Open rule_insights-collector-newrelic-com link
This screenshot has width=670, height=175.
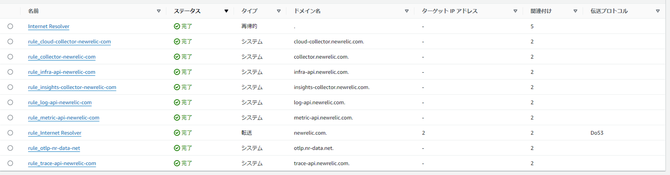tap(72, 87)
